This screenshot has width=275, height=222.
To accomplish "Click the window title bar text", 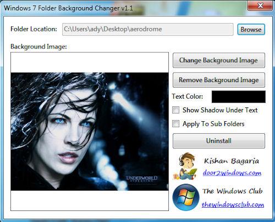I will tap(68, 8).
